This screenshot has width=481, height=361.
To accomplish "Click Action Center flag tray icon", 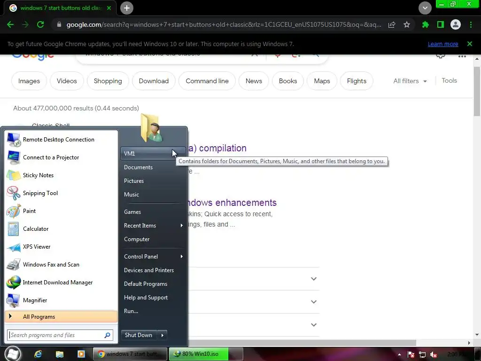I will 411,354.
